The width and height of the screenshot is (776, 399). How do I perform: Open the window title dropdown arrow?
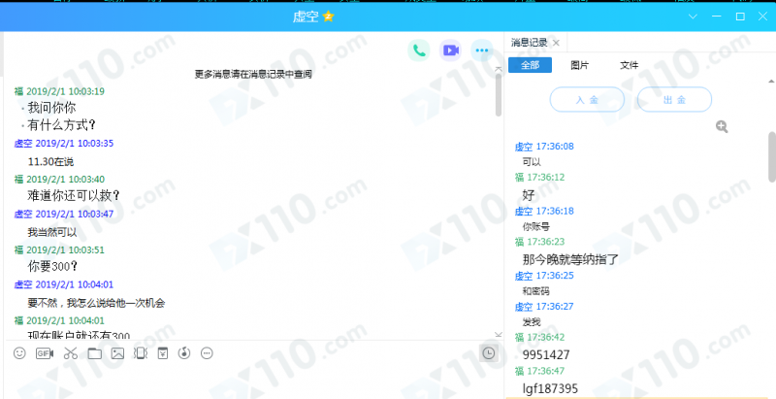point(693,17)
